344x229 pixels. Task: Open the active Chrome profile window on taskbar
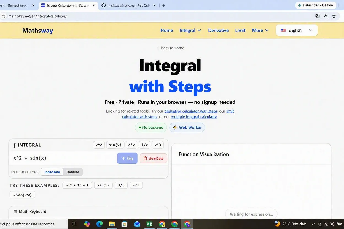[x=187, y=224]
